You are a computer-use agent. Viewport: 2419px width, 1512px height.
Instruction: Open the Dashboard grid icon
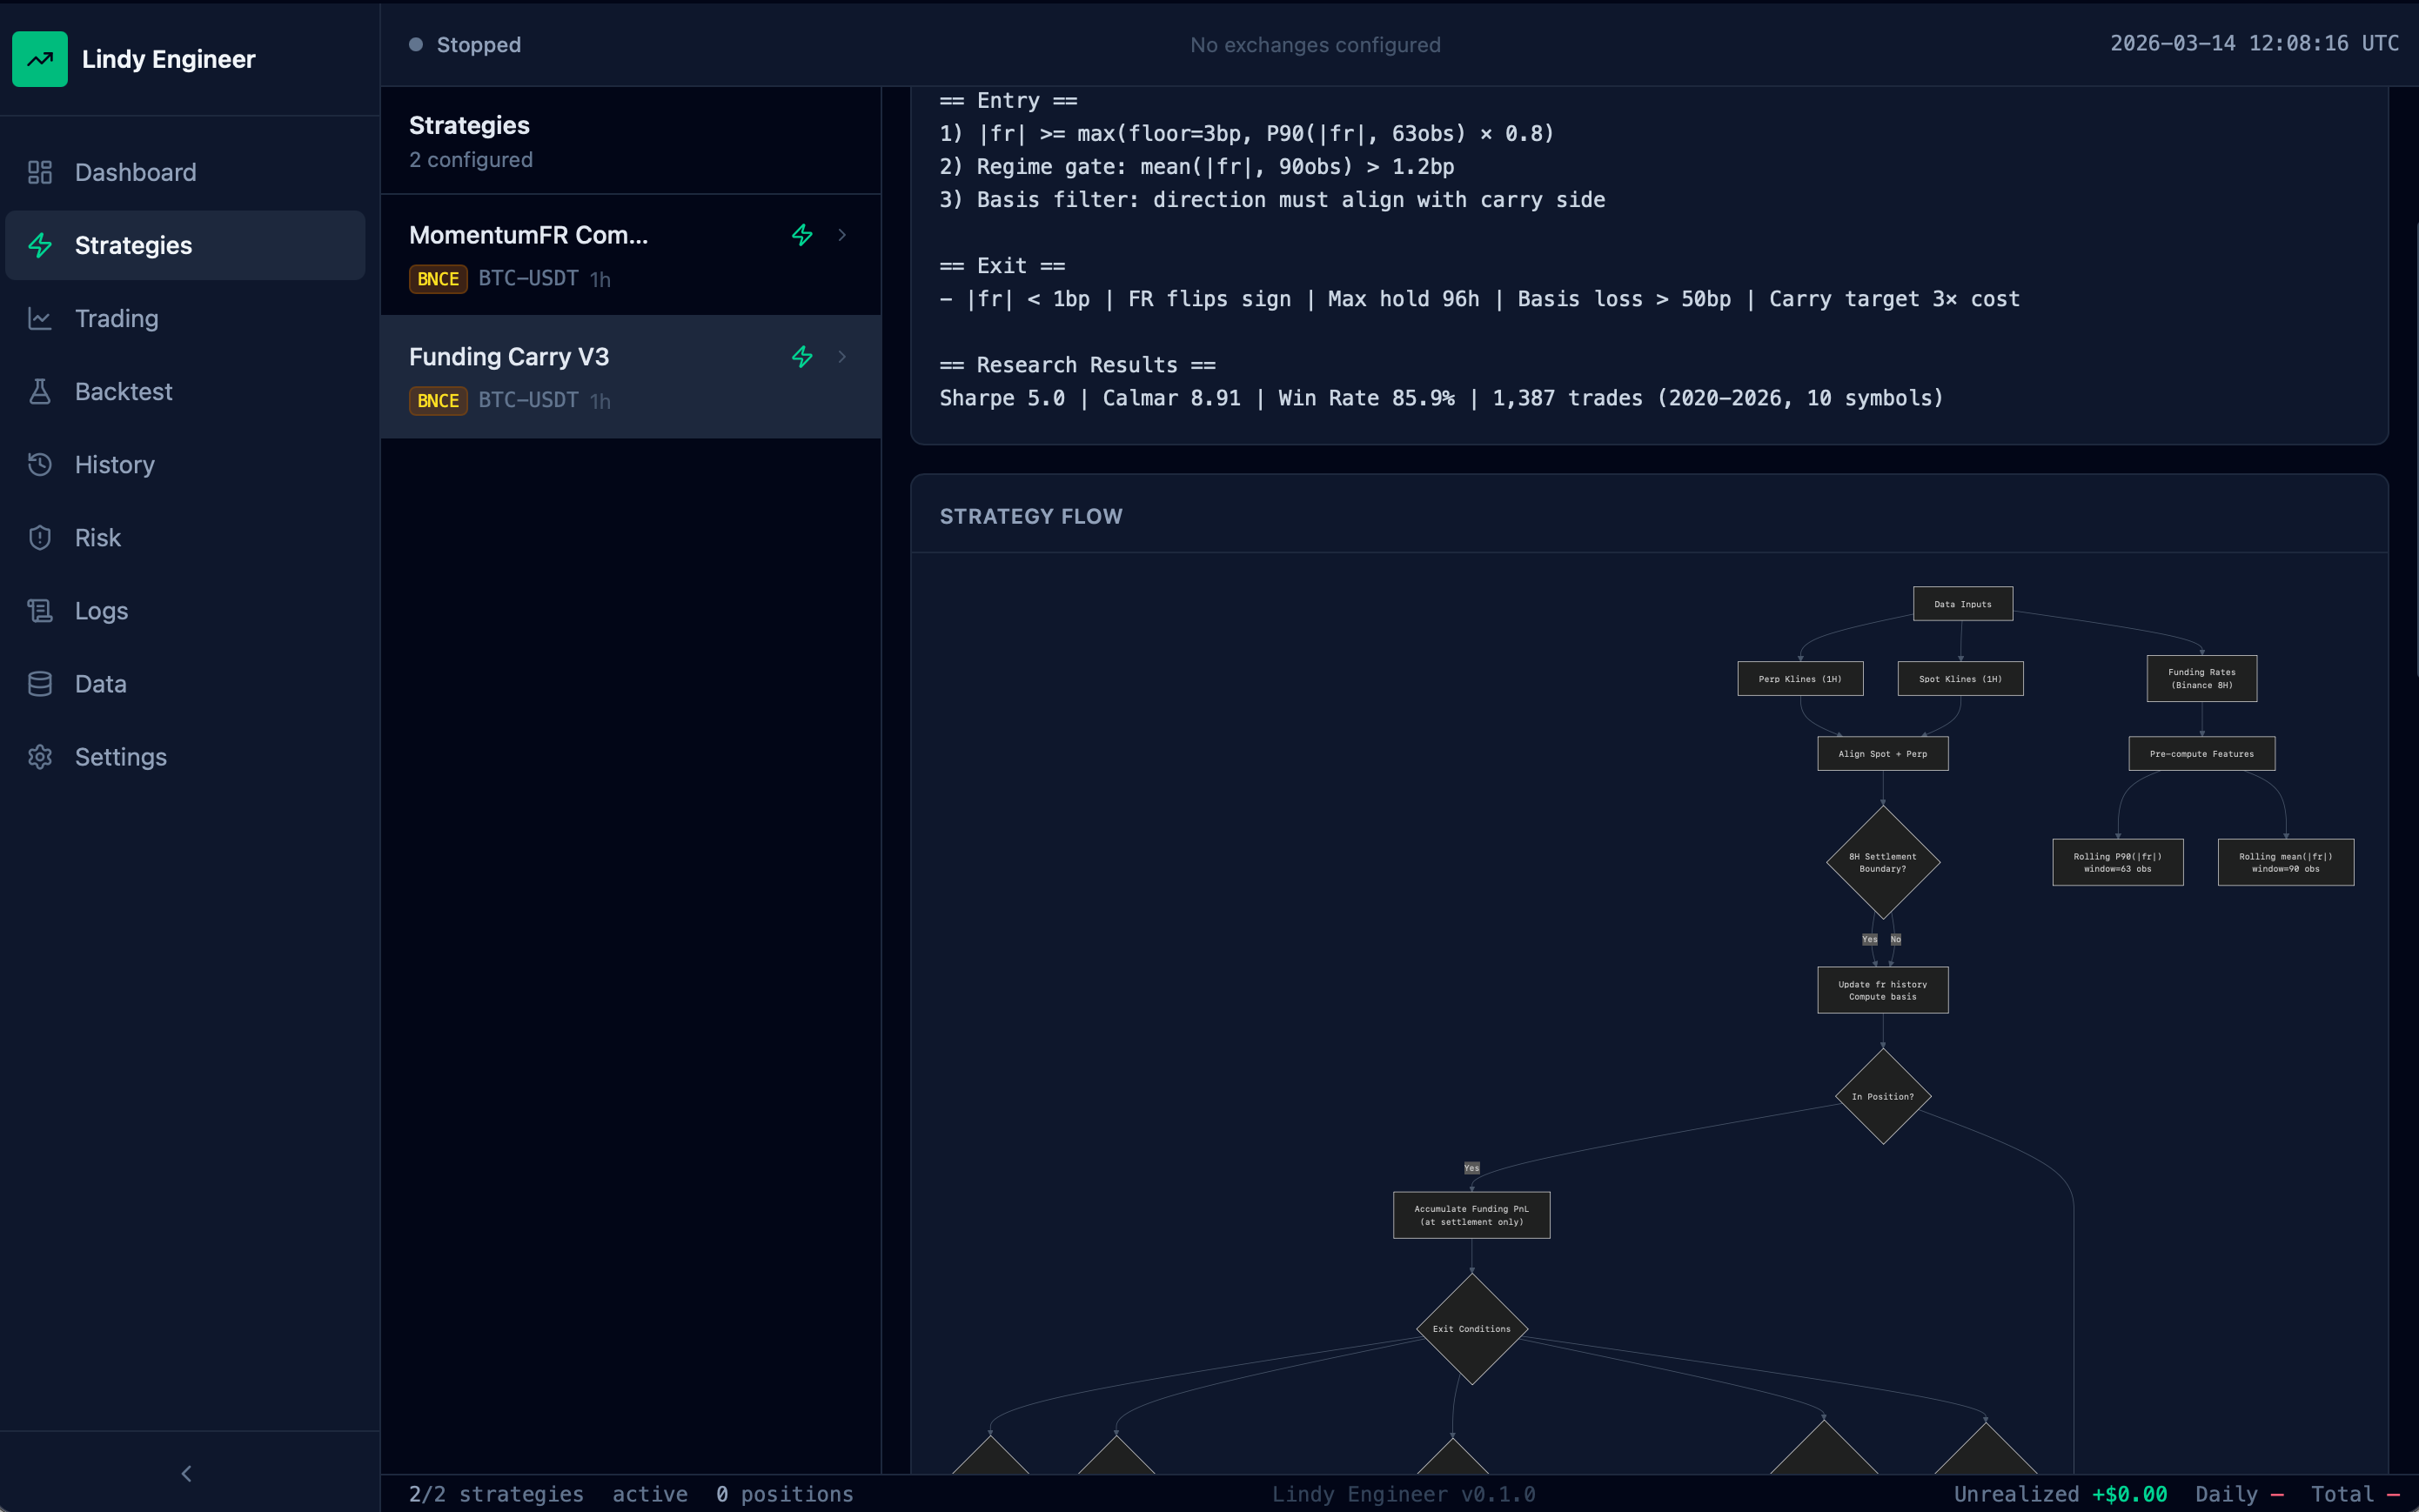40,172
